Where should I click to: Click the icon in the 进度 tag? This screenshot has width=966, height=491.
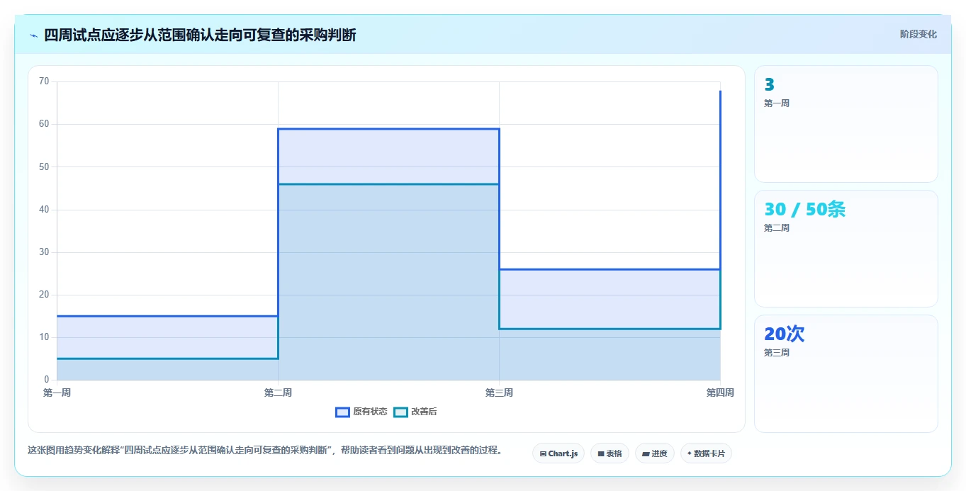pos(646,453)
